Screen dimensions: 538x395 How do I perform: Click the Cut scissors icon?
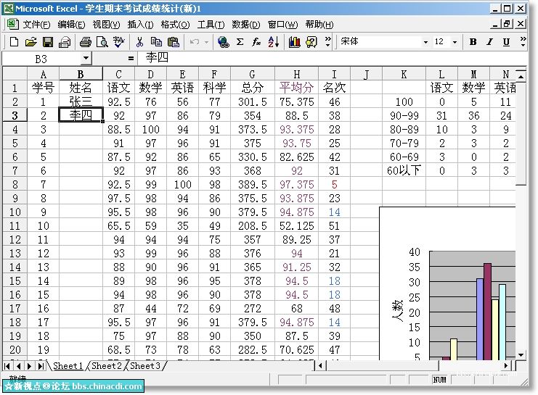pyautogui.click(x=139, y=42)
